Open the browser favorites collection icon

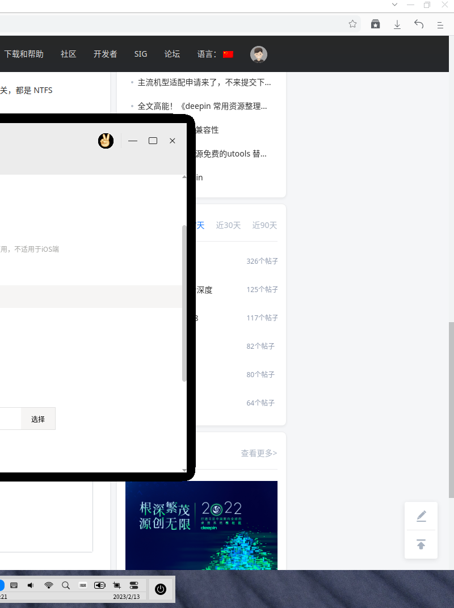pyautogui.click(x=375, y=24)
